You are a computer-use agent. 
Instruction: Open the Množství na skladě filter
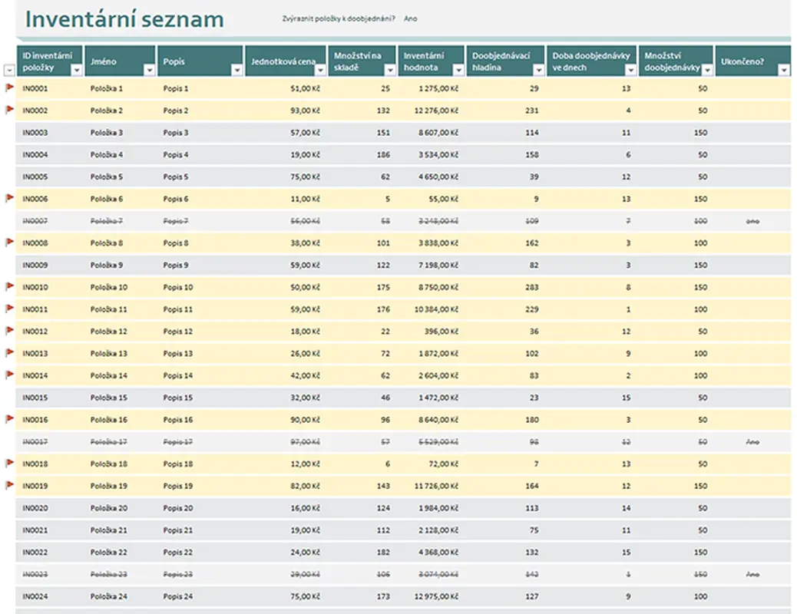390,70
